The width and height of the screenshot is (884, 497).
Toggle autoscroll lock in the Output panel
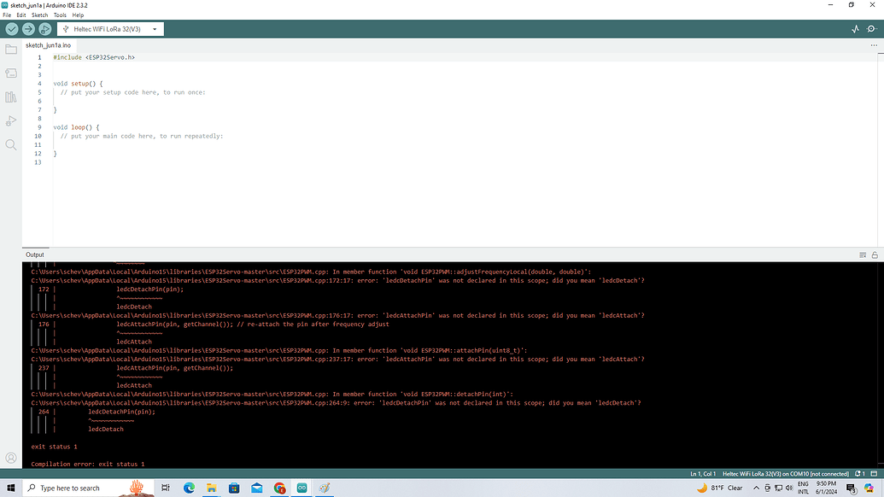(874, 254)
